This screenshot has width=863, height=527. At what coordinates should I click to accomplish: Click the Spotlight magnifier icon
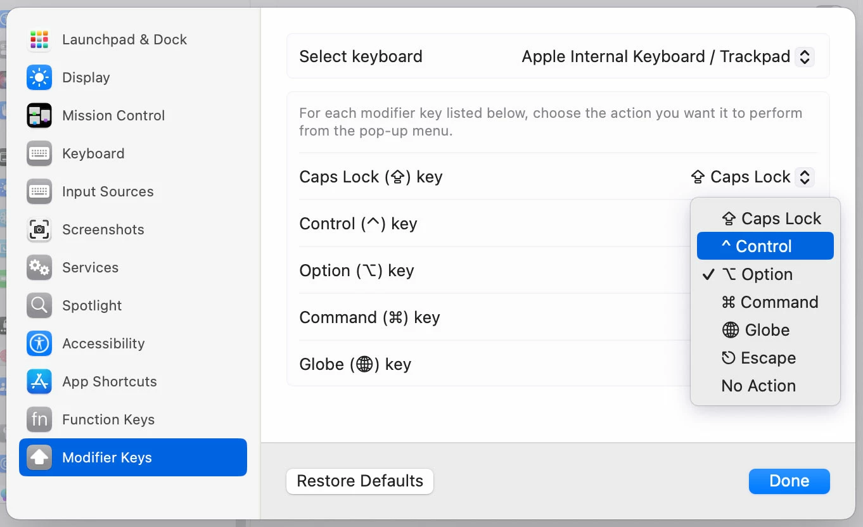(39, 306)
